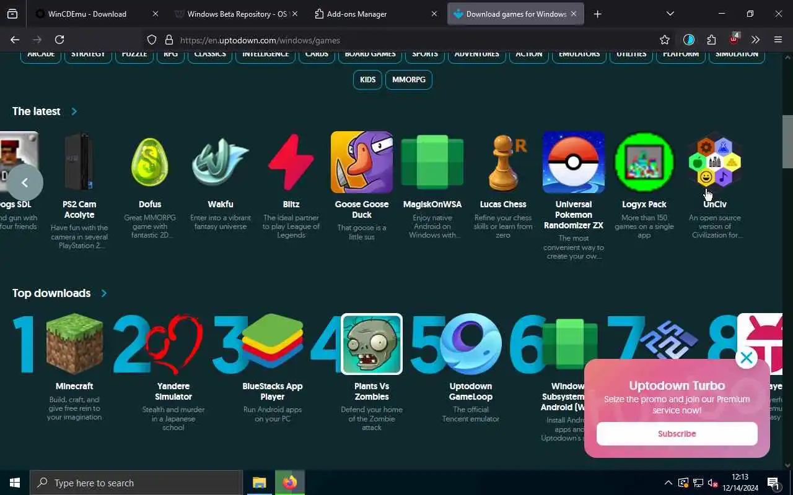This screenshot has width=793, height=495.
Task: Select the EMULATORS category
Action: [579, 54]
